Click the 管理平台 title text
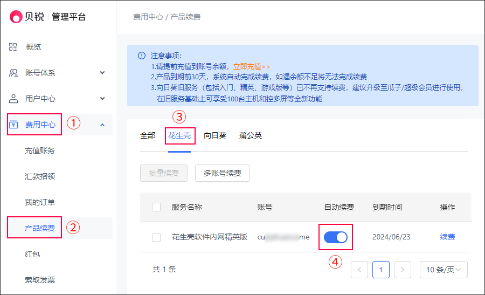 [68, 17]
